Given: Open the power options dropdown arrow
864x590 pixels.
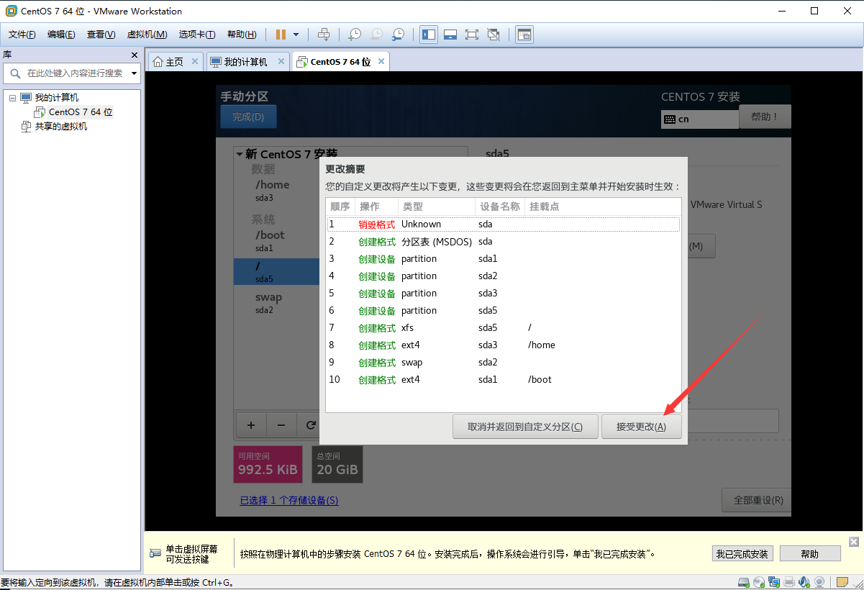Looking at the screenshot, I should click(296, 35).
